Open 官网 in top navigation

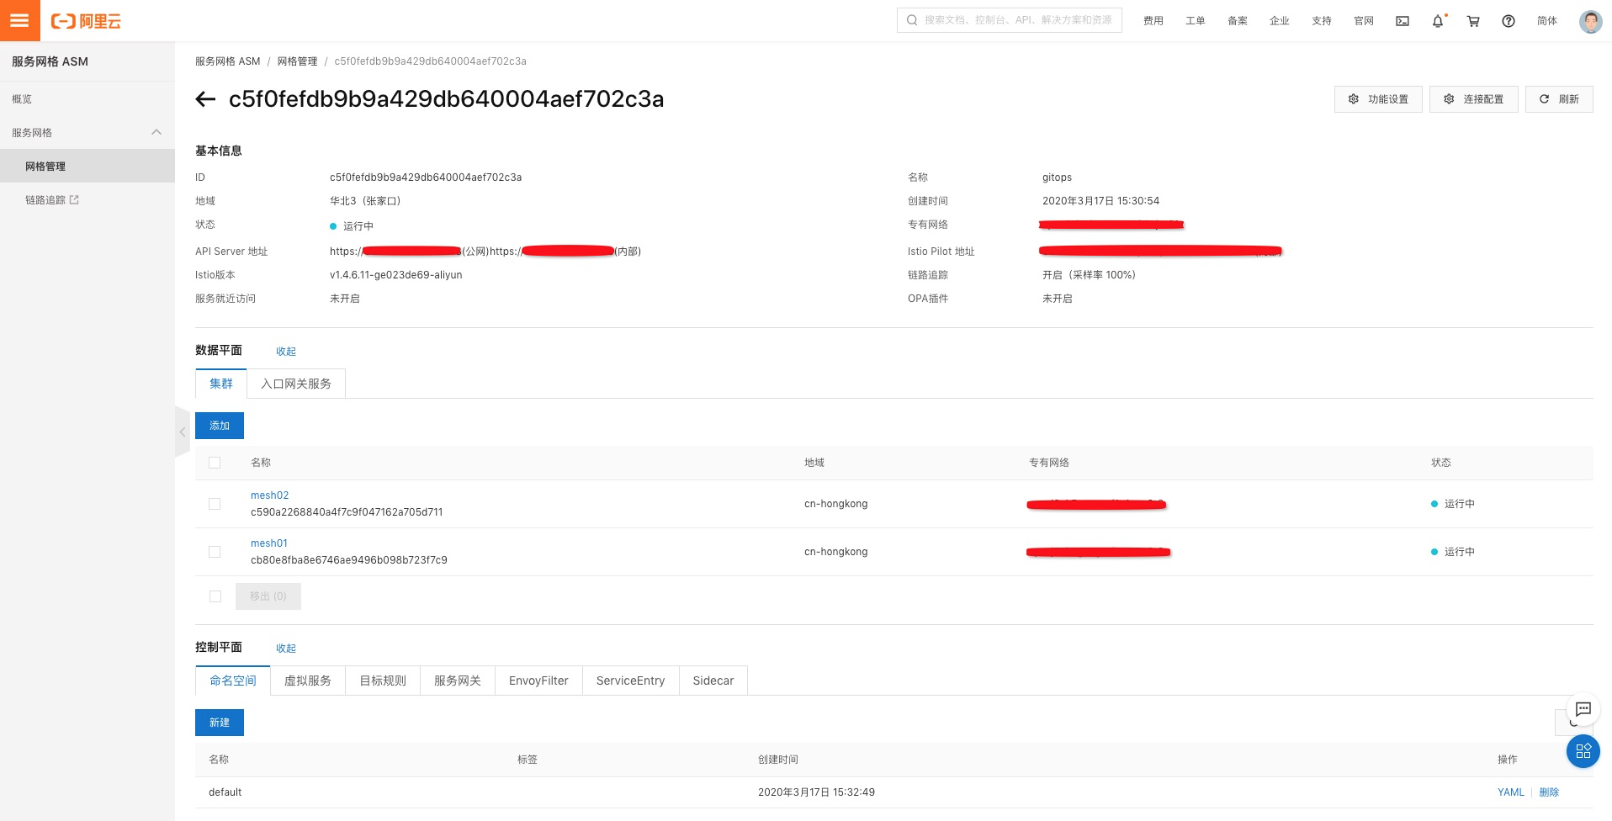coord(1364,21)
